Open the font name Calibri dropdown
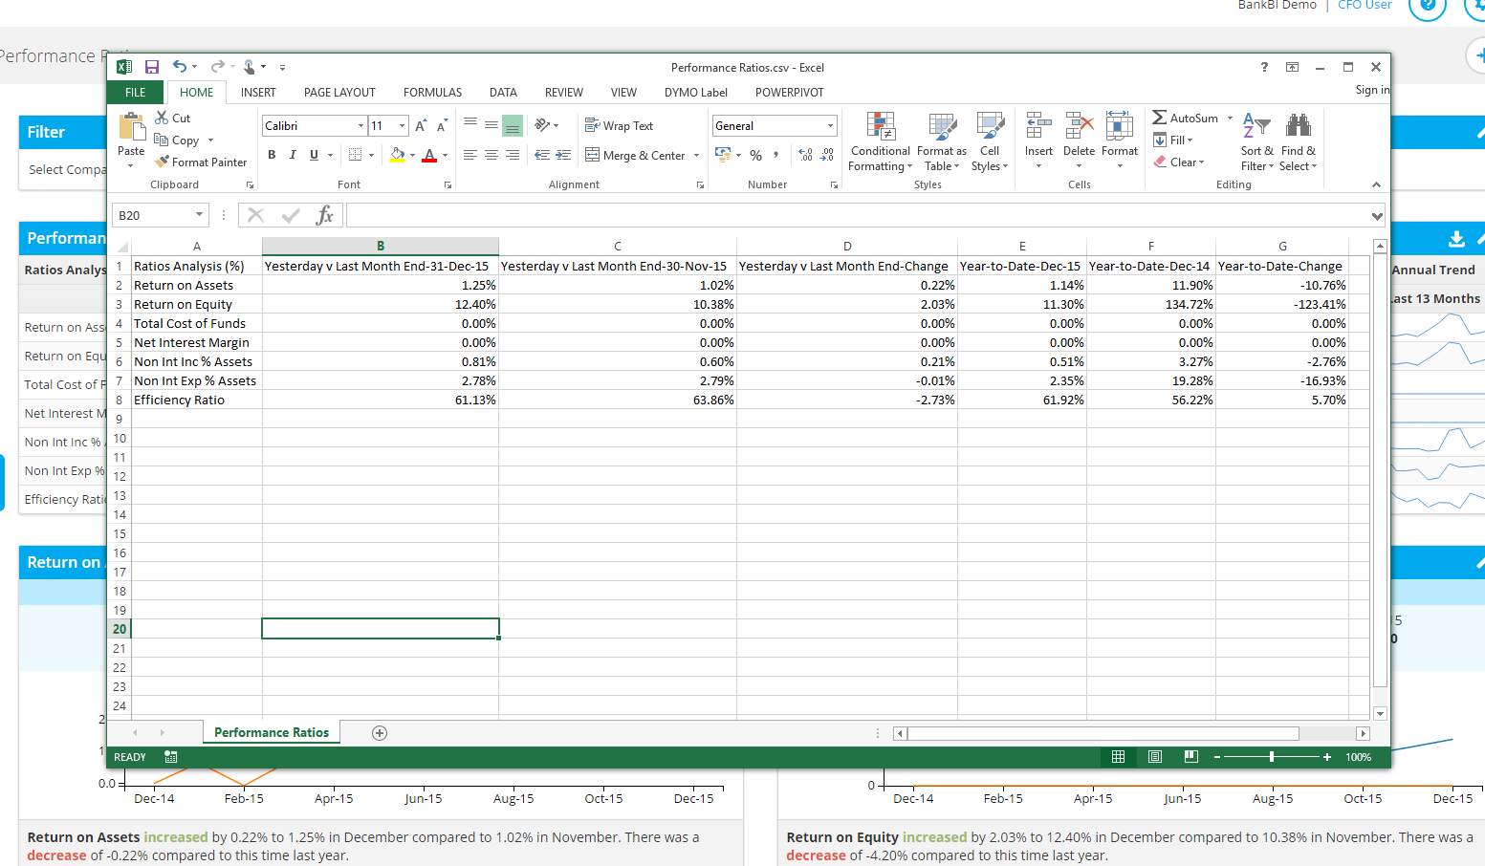This screenshot has height=866, width=1485. click(x=360, y=126)
